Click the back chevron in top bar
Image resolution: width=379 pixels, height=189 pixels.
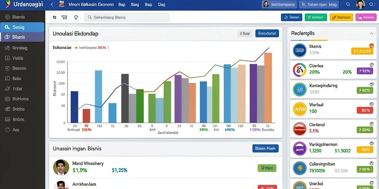tap(52, 4)
